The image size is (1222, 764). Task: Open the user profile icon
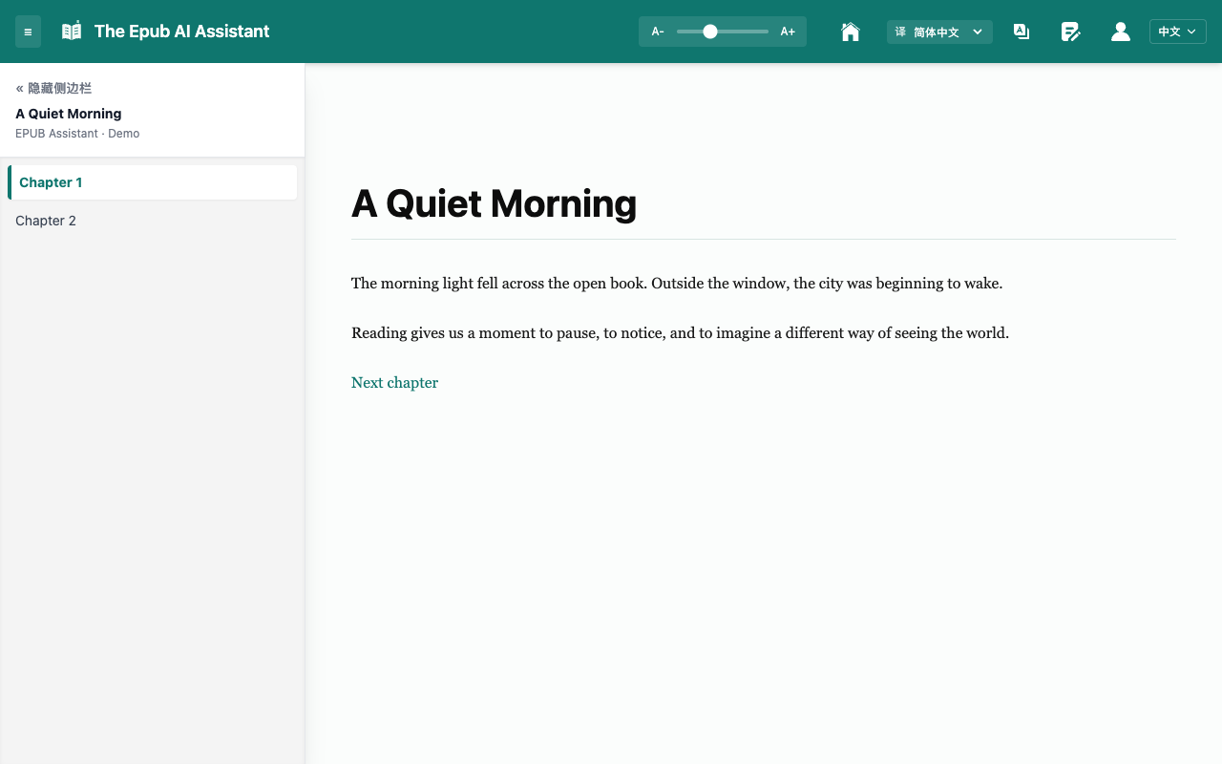[x=1121, y=32]
